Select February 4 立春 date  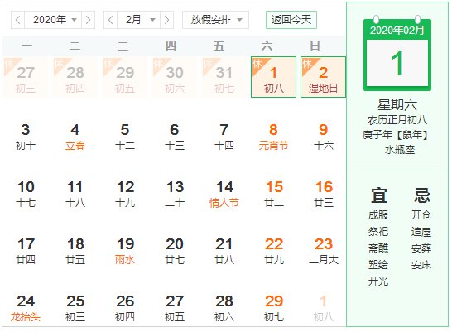coord(75,137)
